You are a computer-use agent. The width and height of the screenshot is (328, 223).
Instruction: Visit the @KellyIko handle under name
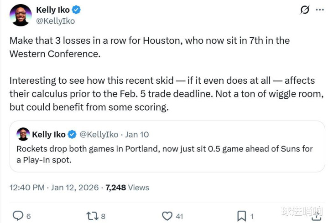(x=55, y=21)
